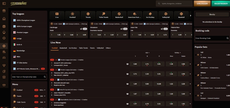Expand the Football menu item
Image resolution: width=230 pixels, height=108 pixels.
pyautogui.click(x=45, y=90)
